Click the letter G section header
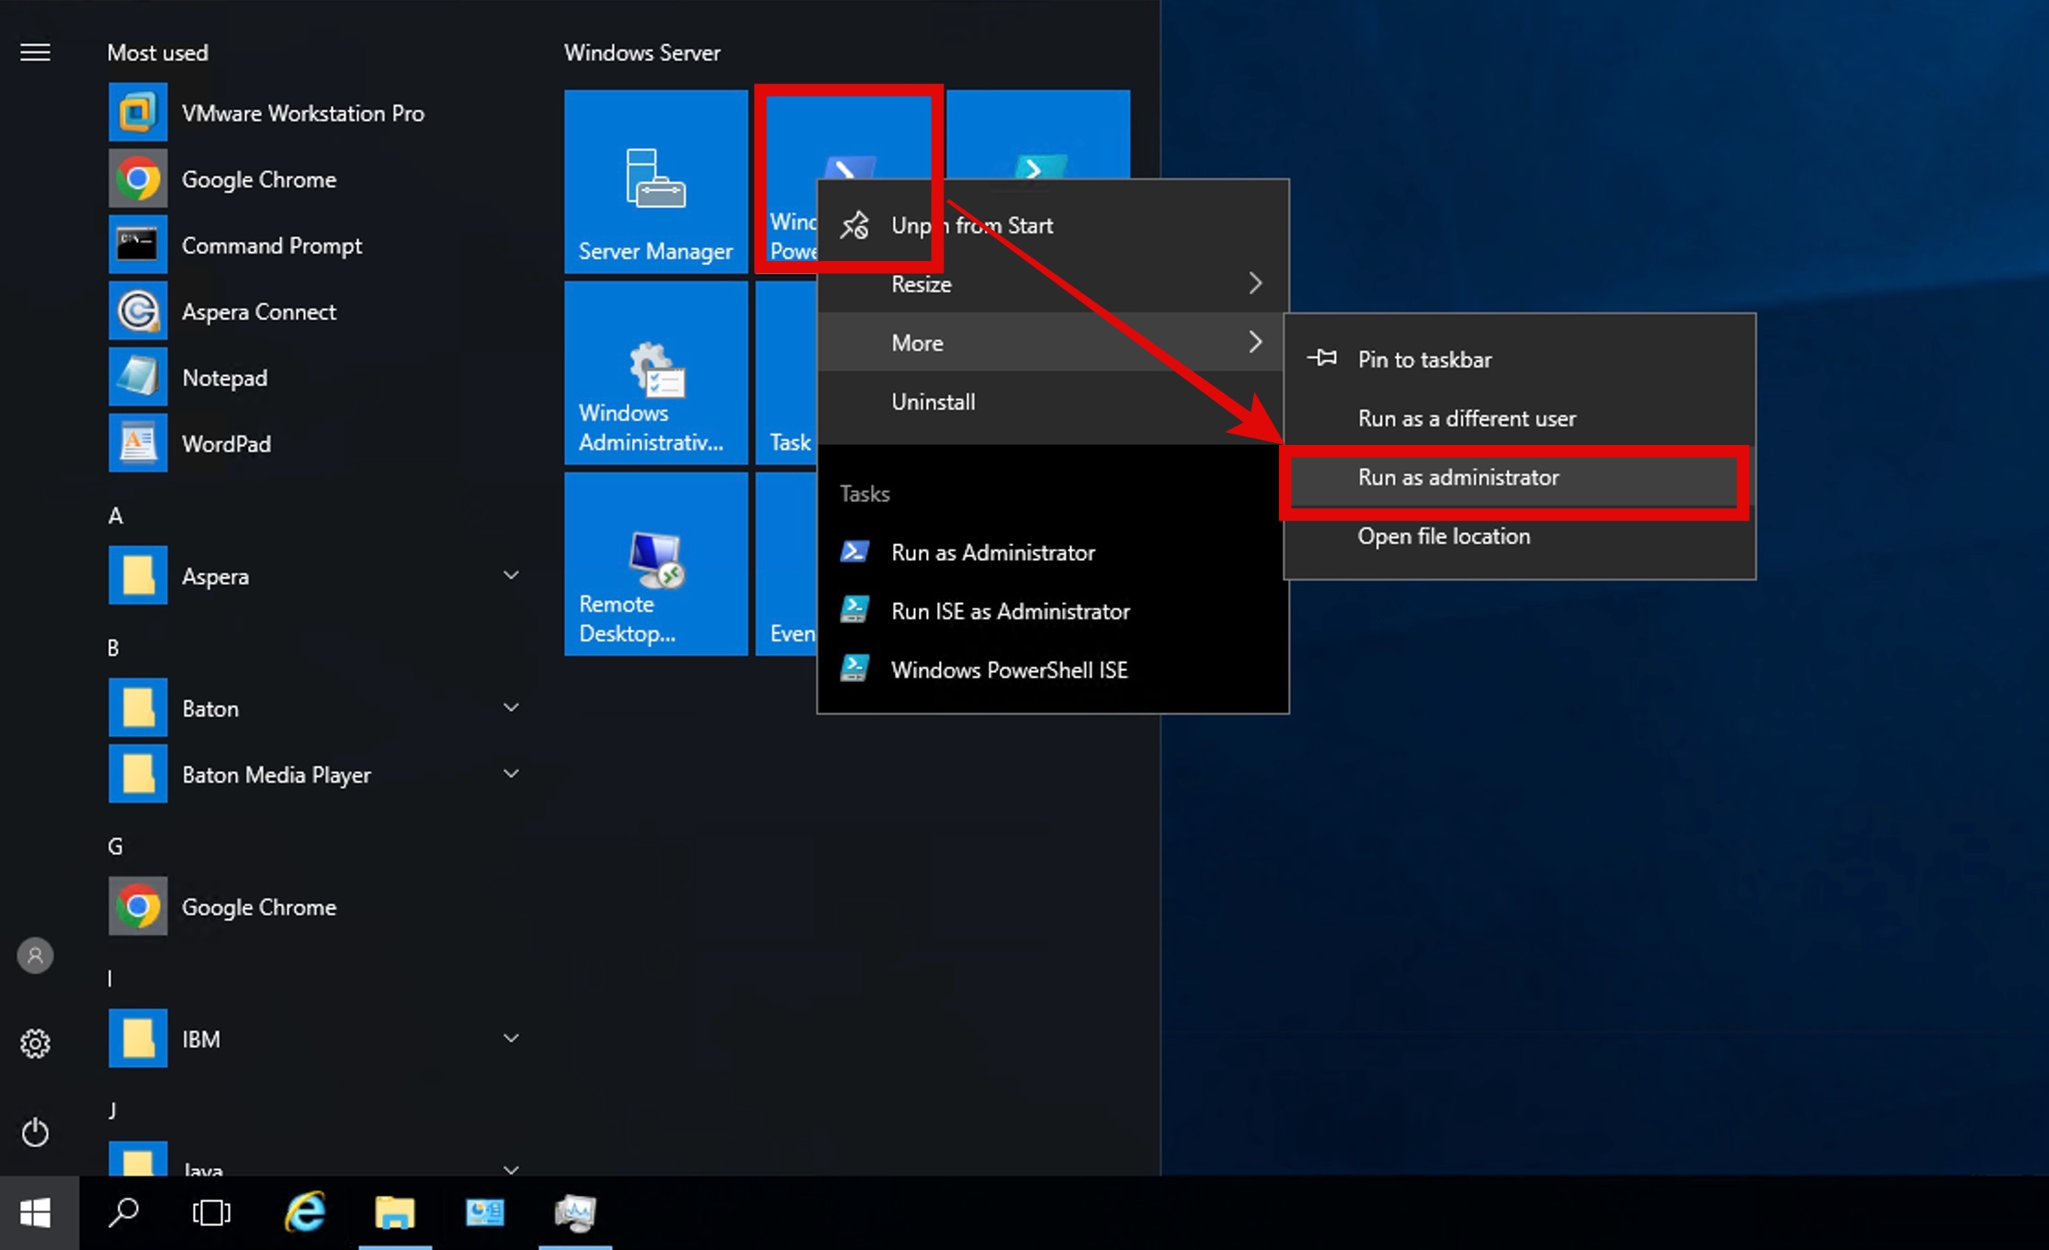Image resolution: width=2049 pixels, height=1250 pixels. click(x=116, y=847)
